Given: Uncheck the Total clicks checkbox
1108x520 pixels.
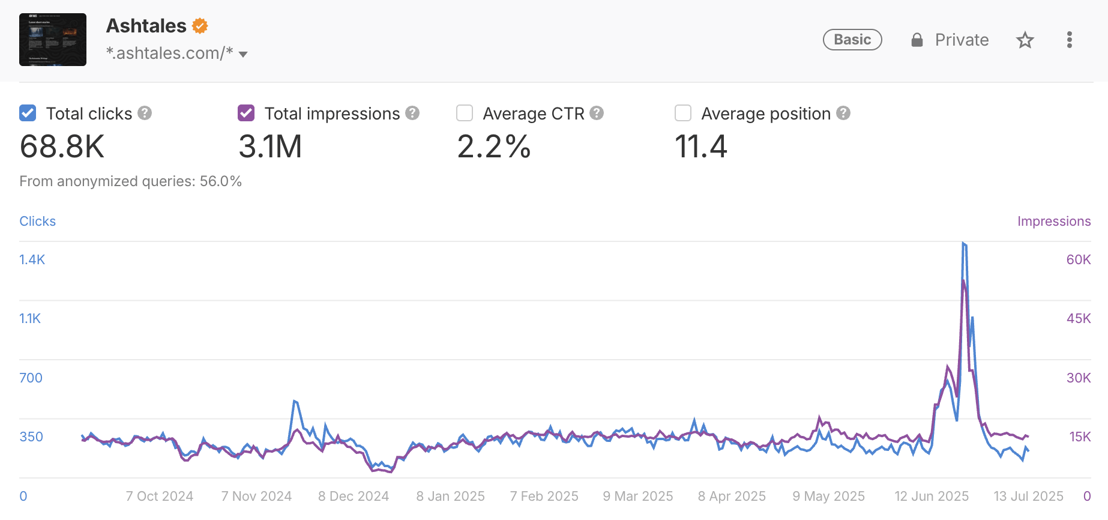Looking at the screenshot, I should point(28,113).
